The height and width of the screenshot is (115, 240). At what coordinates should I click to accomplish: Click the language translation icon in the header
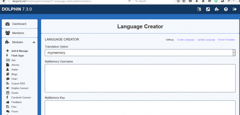pos(199,9)
